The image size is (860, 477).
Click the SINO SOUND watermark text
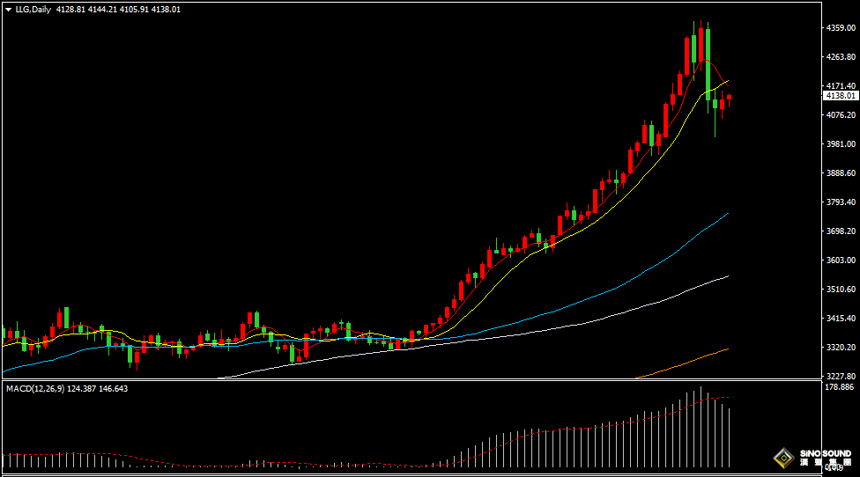coord(826,454)
